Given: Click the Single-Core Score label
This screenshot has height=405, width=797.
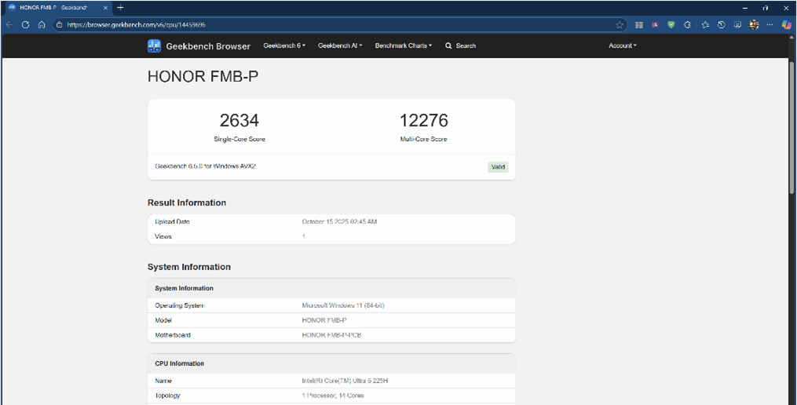Looking at the screenshot, I should 239,139.
